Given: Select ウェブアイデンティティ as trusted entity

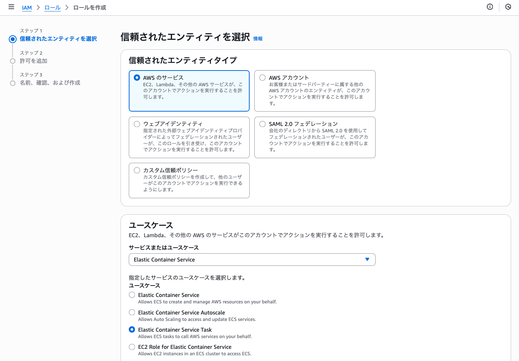Looking at the screenshot, I should coord(137,124).
